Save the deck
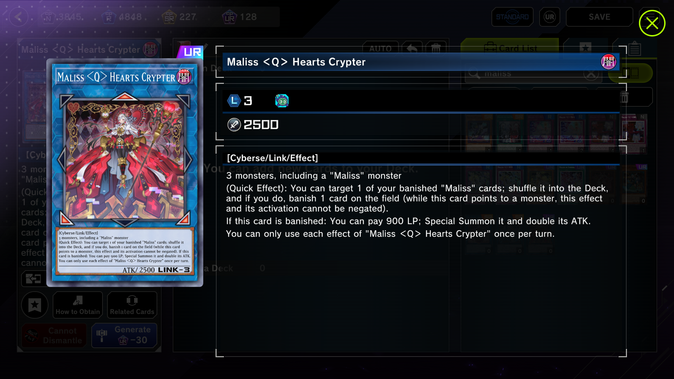 click(x=599, y=17)
